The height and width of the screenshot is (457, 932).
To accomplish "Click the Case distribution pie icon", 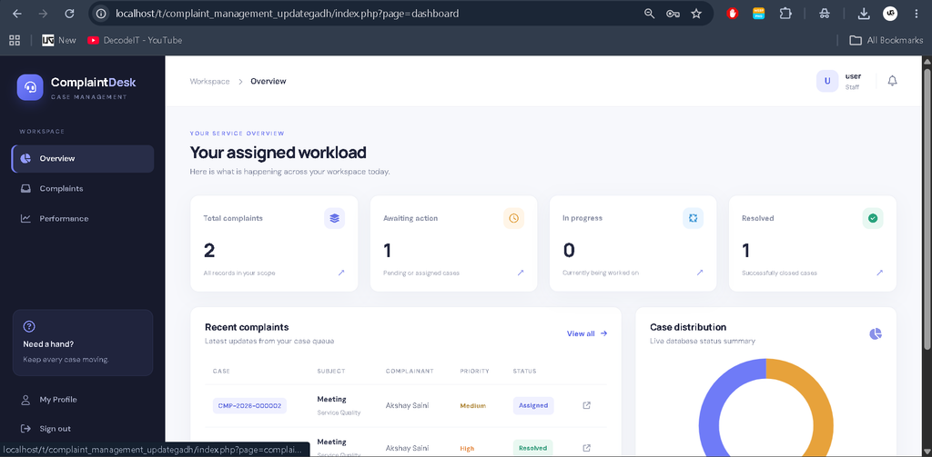I will (876, 334).
